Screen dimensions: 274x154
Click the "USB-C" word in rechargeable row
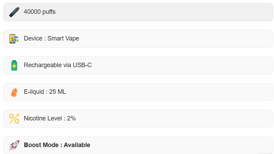[82, 65]
